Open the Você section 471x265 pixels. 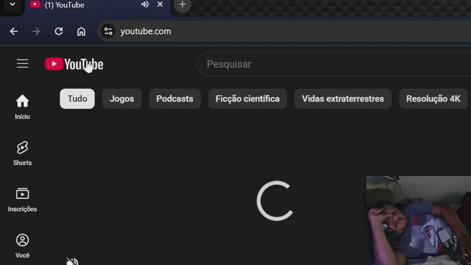point(22,246)
